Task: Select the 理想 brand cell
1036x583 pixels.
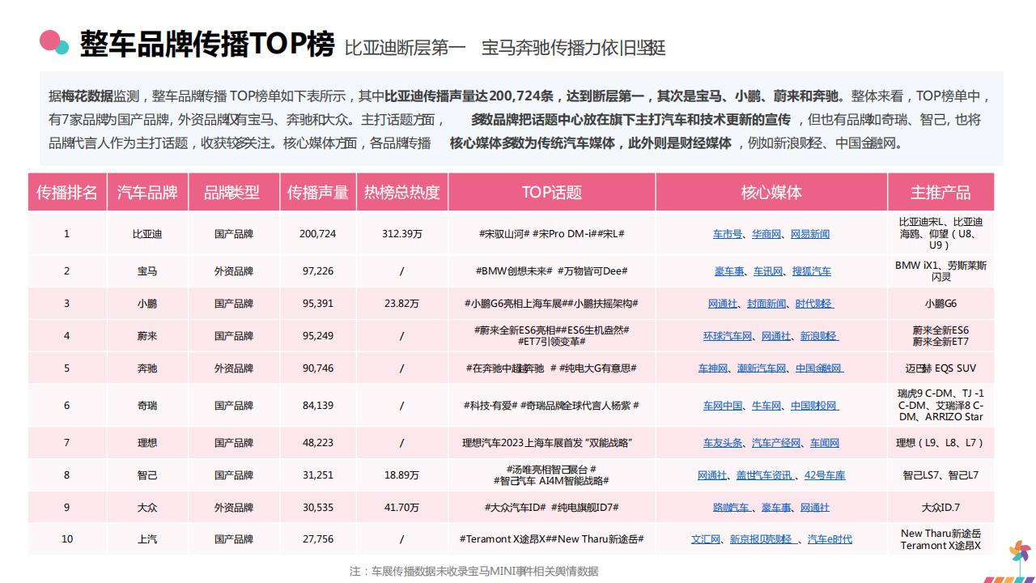Action: [147, 443]
